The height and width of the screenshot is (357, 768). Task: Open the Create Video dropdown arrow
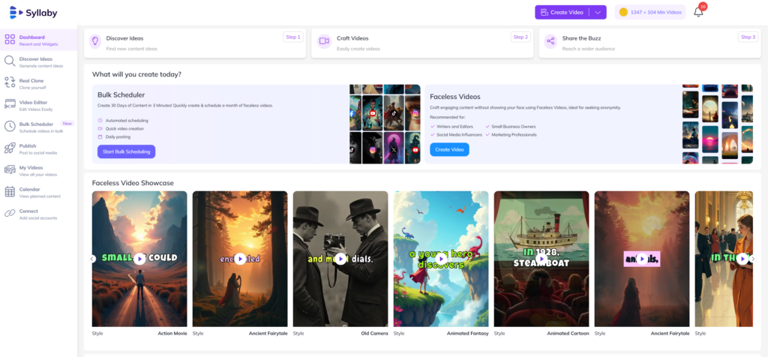pos(598,12)
